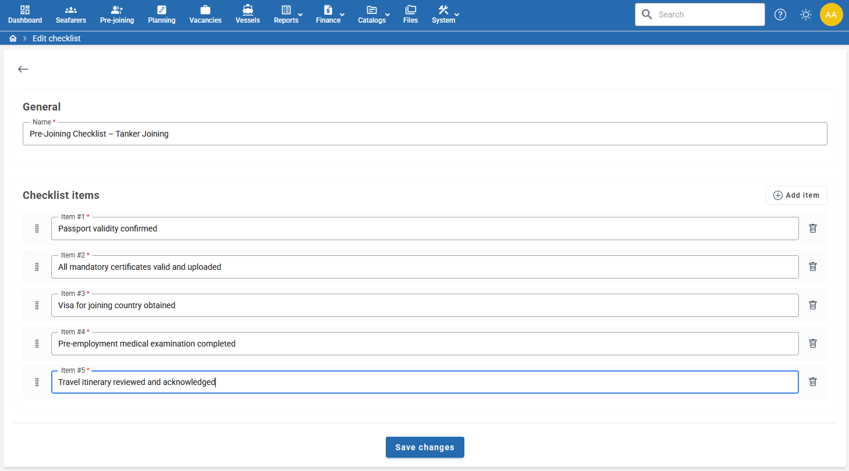
Task: Click the home breadcrumb icon
Action: (13, 38)
